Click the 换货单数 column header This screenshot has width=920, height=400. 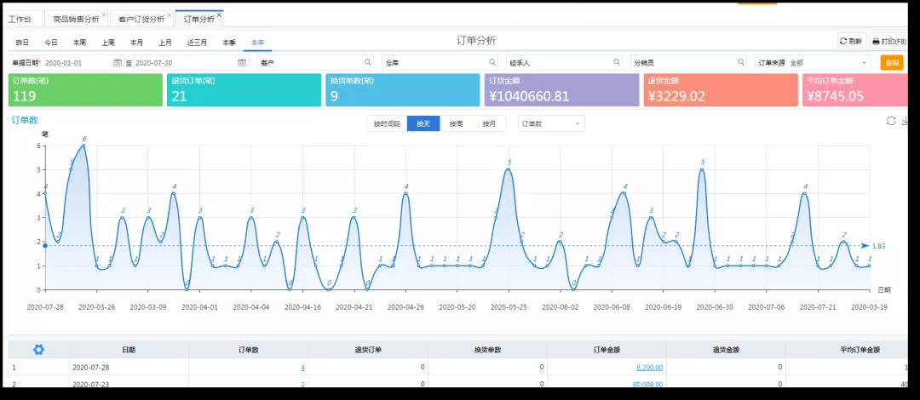[x=487, y=350]
